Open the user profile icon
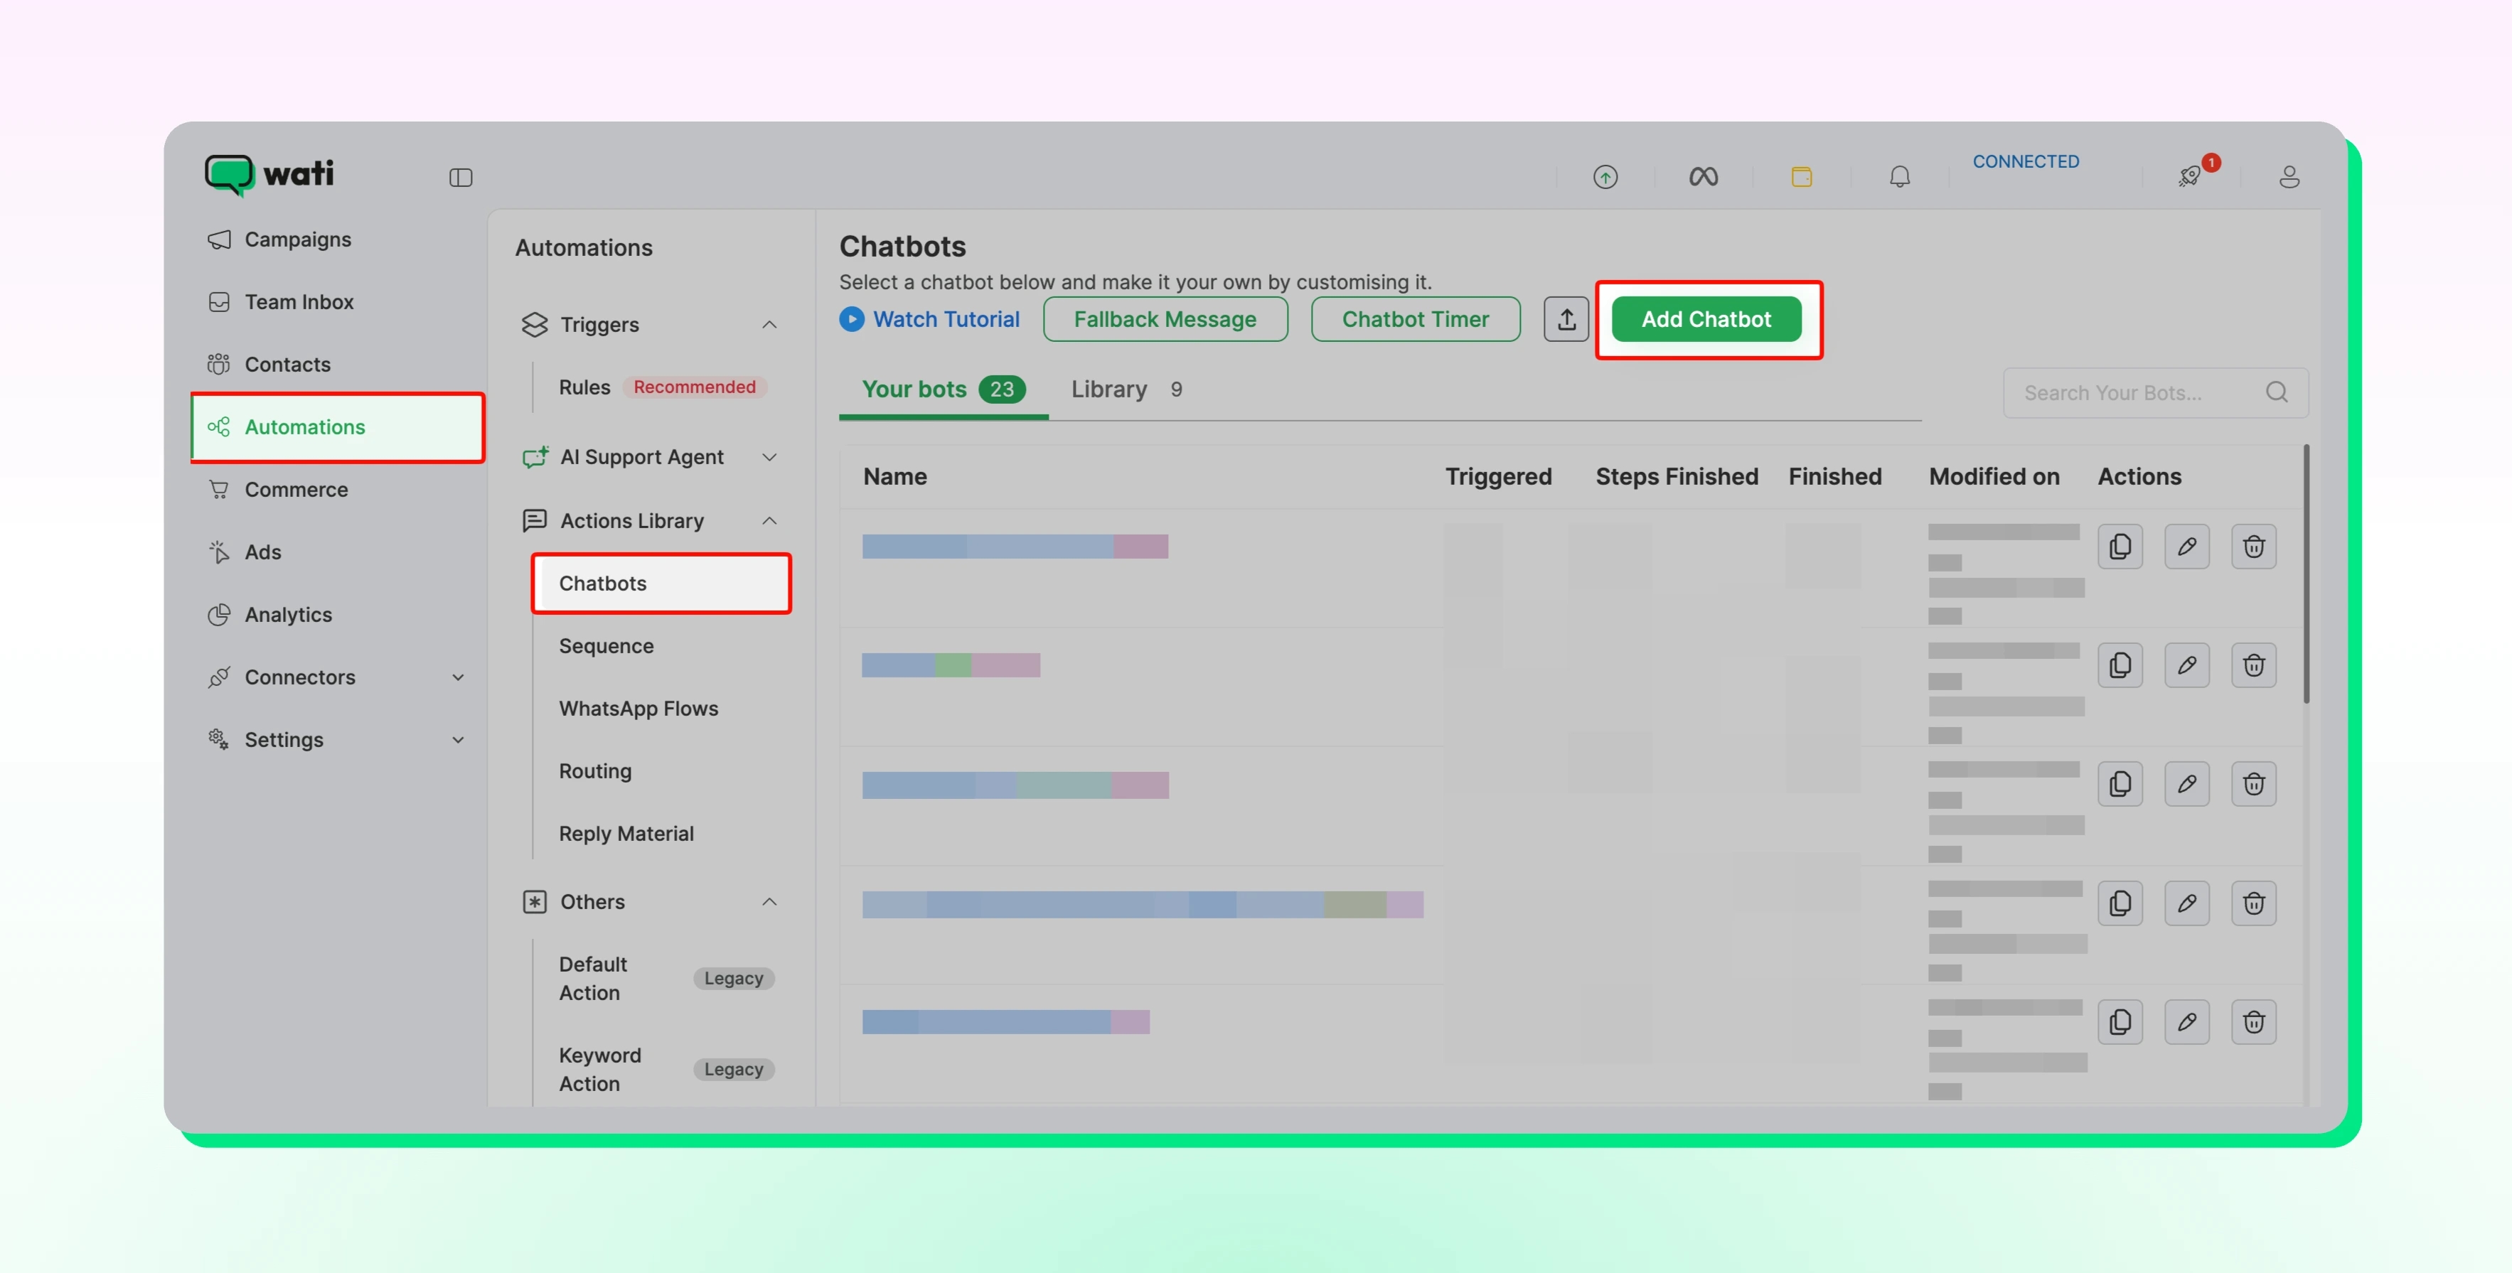 2289,176
